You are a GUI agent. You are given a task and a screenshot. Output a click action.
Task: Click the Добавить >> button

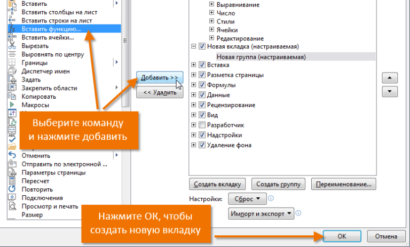[160, 78]
